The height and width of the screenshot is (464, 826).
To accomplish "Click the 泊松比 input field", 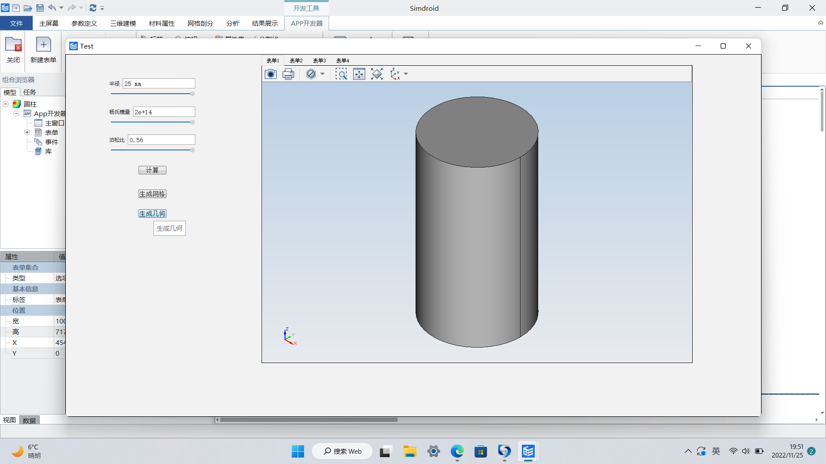I will tap(161, 140).
